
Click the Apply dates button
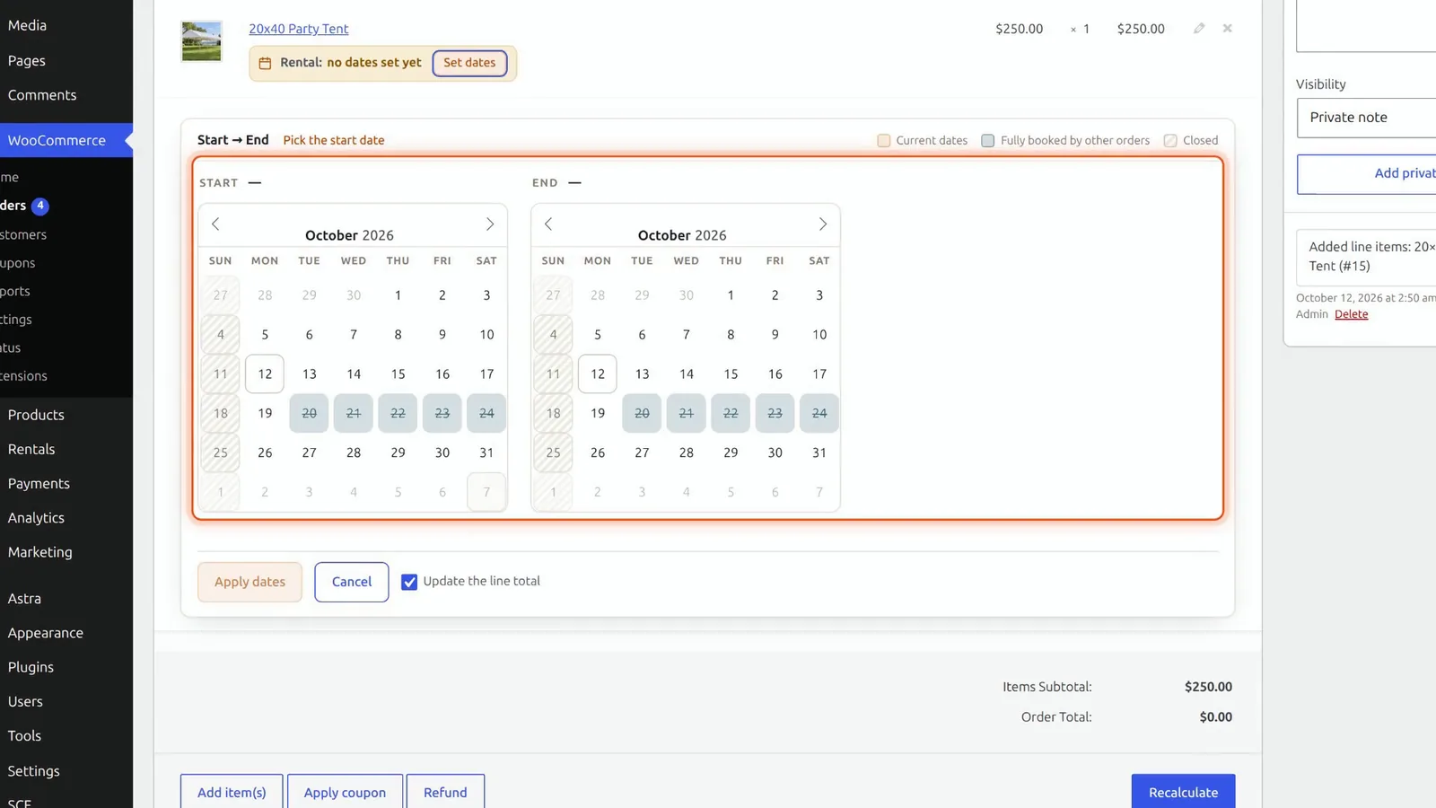coord(250,582)
